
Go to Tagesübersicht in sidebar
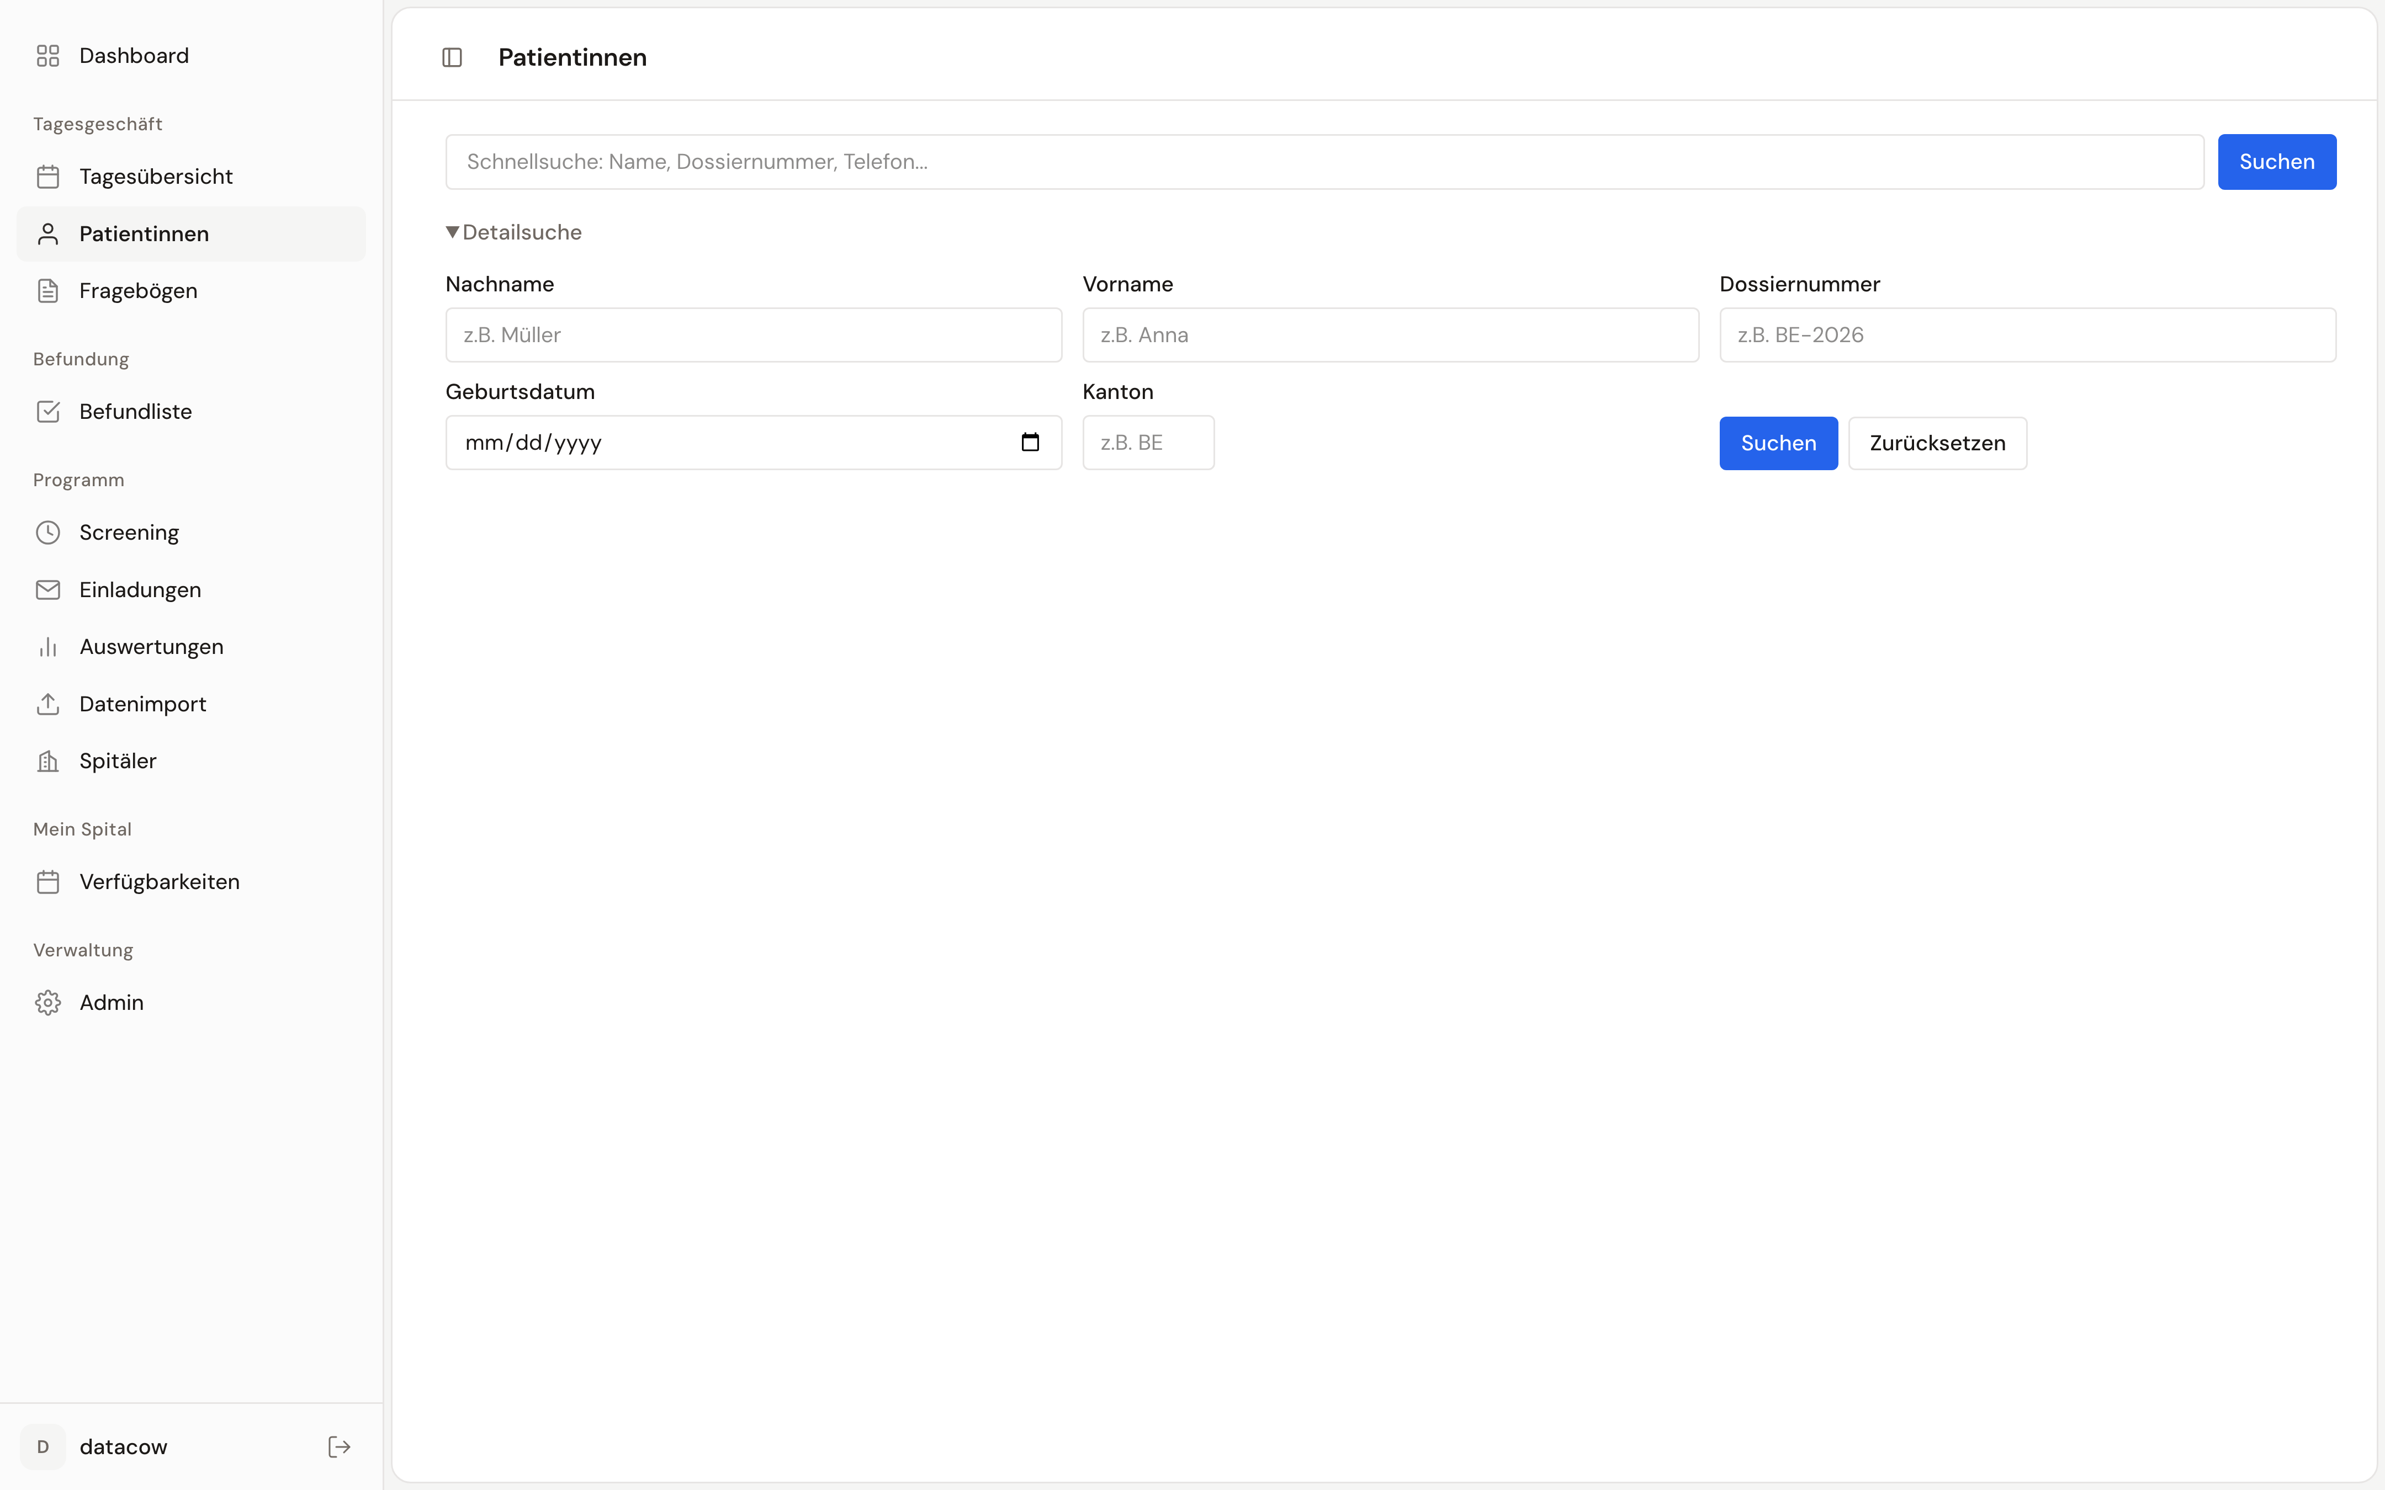156,177
